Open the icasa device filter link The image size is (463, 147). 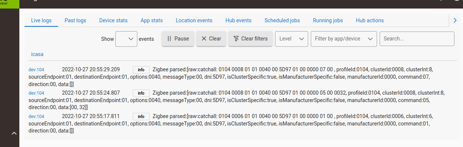(37, 54)
